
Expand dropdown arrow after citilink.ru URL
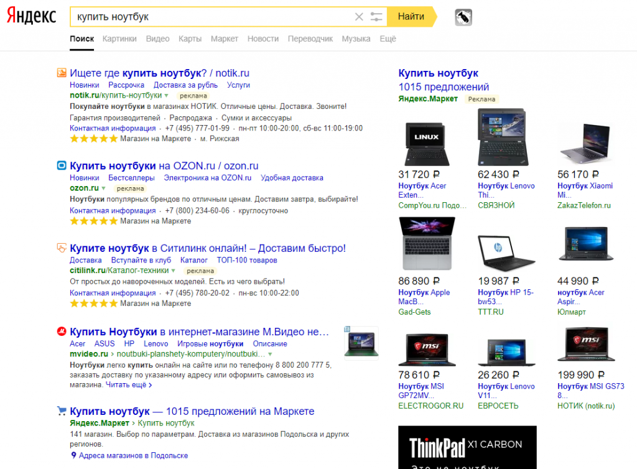[174, 271]
